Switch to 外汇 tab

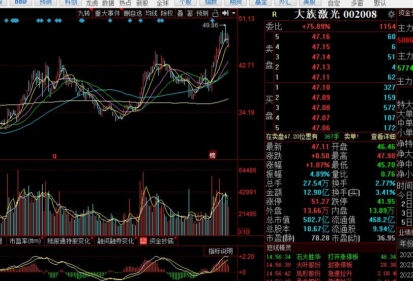click(x=285, y=3)
